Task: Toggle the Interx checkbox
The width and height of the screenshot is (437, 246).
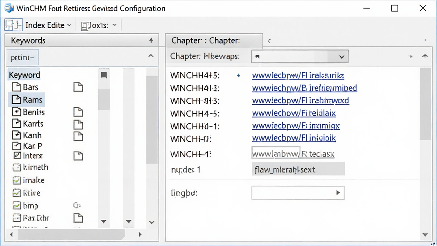Action: 17,155
